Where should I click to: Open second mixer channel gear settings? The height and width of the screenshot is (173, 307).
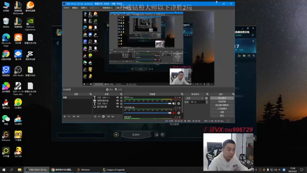click(179, 113)
